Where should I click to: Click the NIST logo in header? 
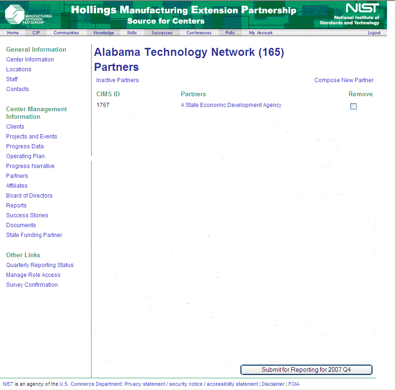click(349, 15)
